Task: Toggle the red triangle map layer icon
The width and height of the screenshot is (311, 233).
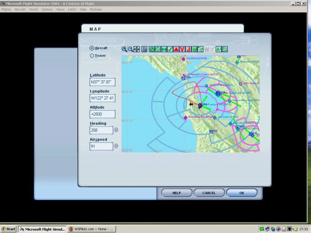Action: pos(176,49)
